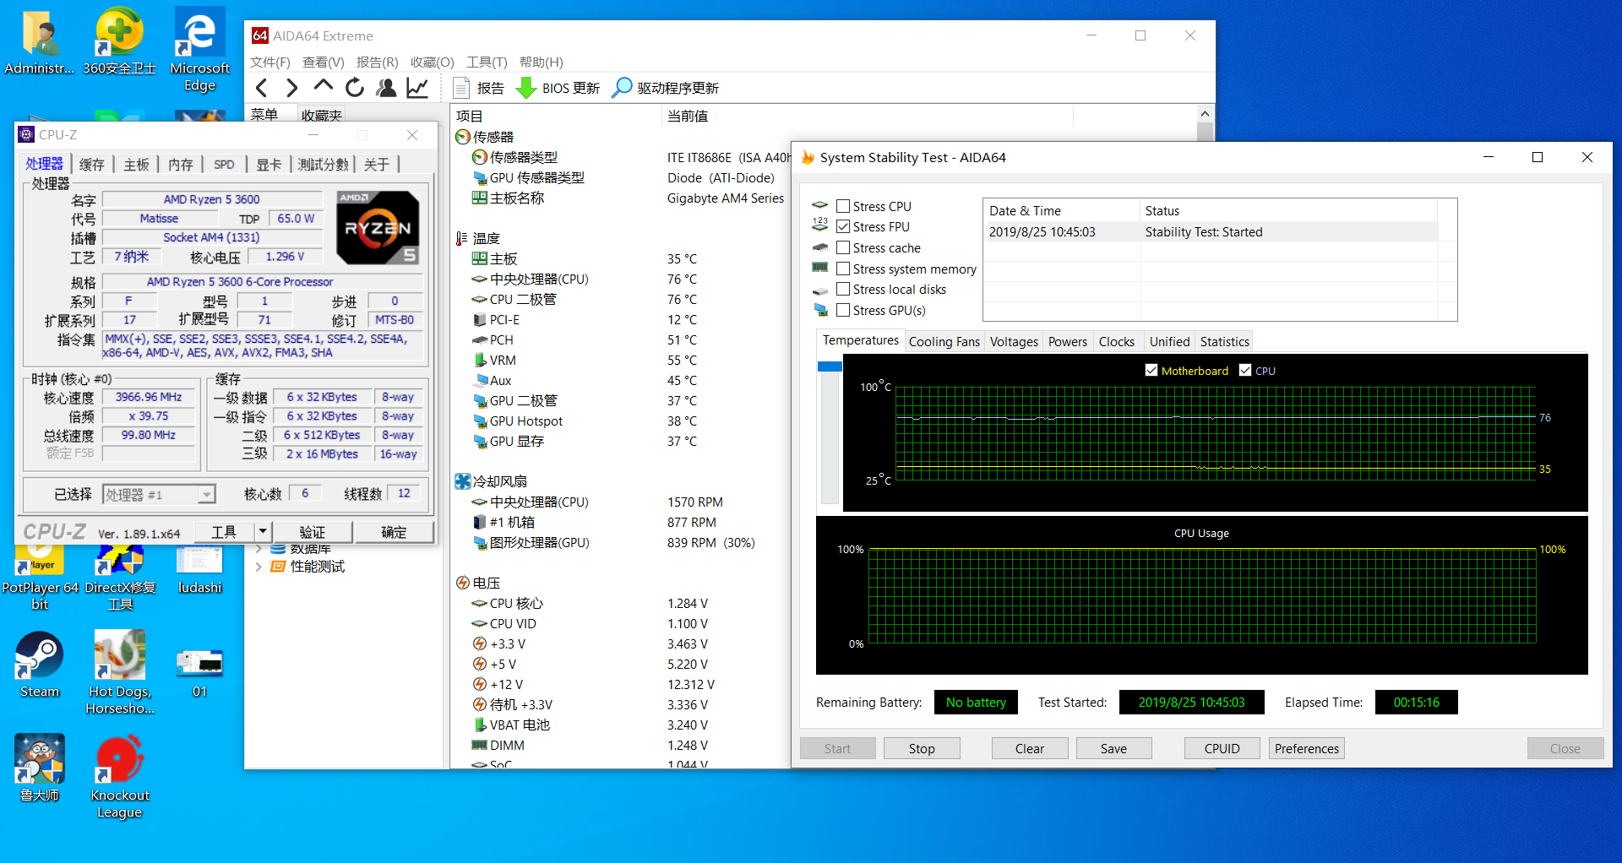
Task: Expand the 数据库 tree node
Action: pos(259,549)
